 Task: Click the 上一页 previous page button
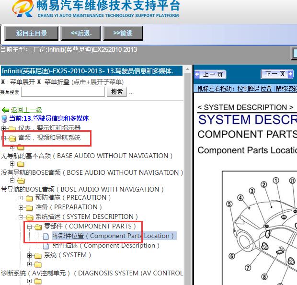(x=210, y=74)
